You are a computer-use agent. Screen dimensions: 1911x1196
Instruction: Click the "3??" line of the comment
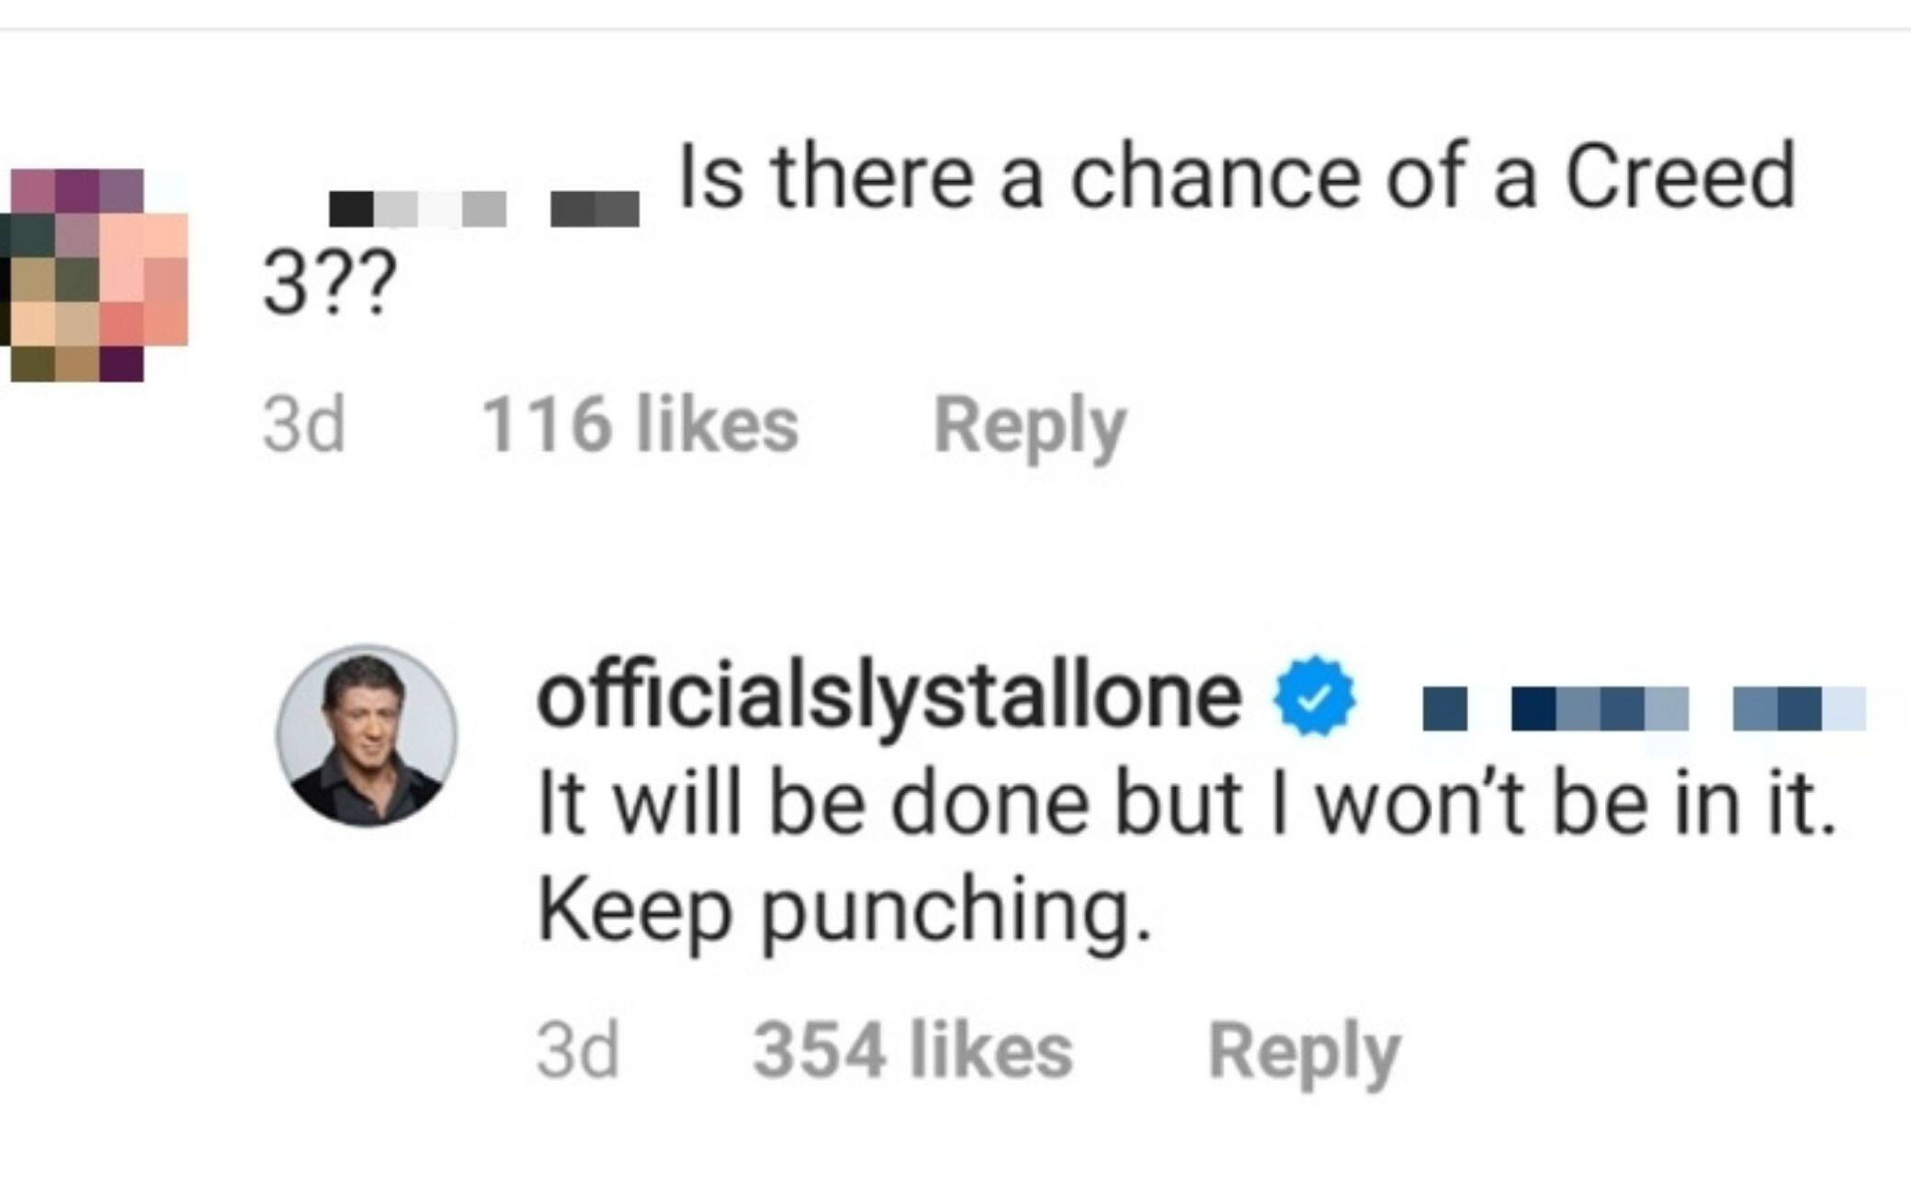[329, 284]
